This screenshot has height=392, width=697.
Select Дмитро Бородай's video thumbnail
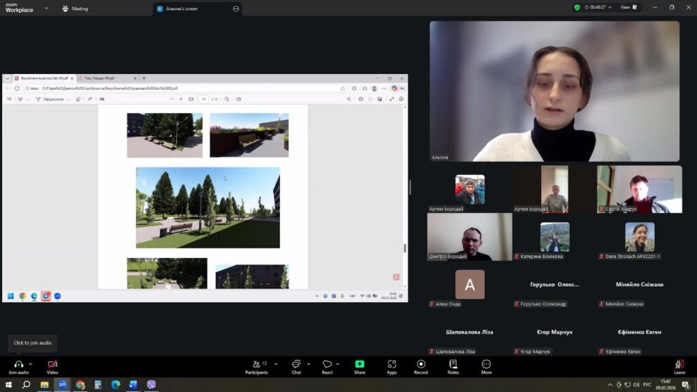470,236
